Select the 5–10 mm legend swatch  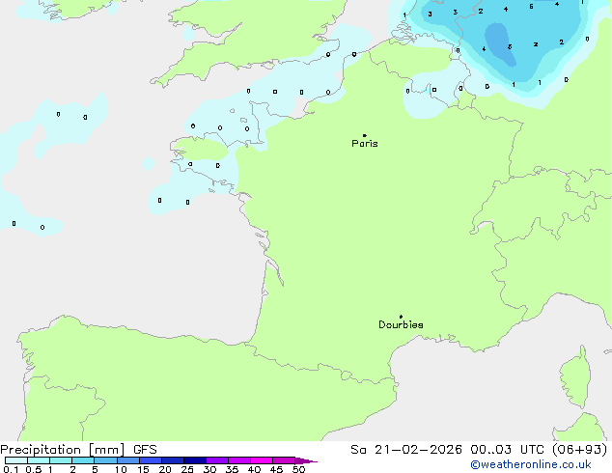pos(105,460)
